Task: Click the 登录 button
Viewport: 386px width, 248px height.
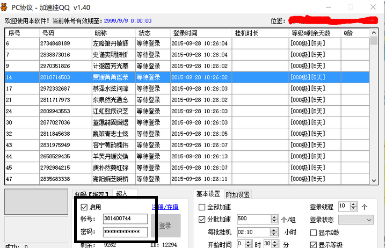Action: pos(166,225)
